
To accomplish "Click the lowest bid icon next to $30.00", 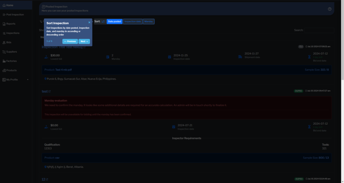I will [x=46, y=57].
